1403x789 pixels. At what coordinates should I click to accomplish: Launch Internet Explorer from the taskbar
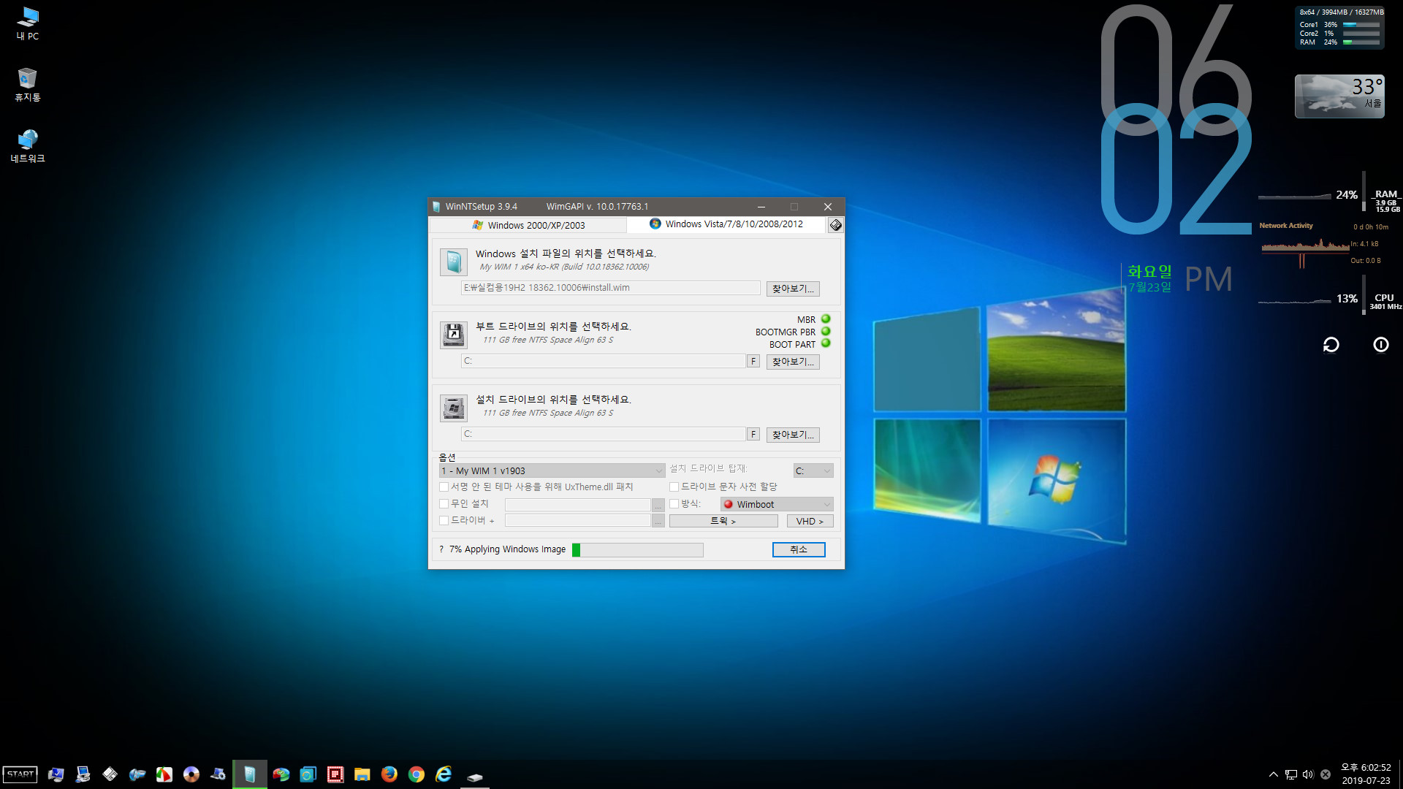pos(444,774)
